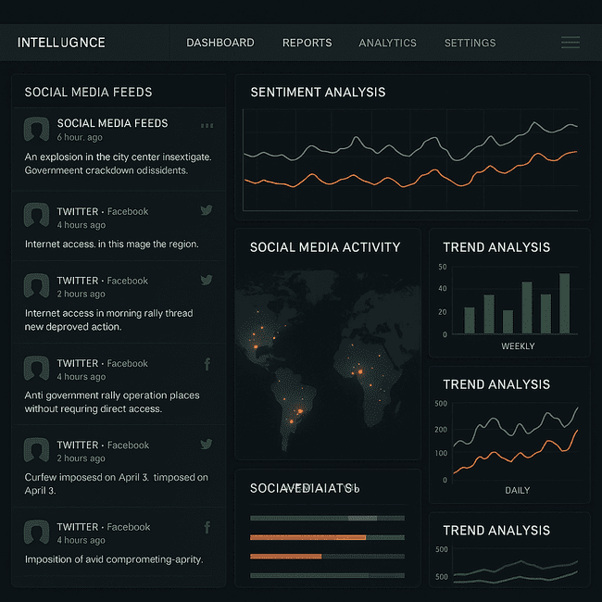Click Twitter bird icon on Curfew post

click(x=207, y=445)
